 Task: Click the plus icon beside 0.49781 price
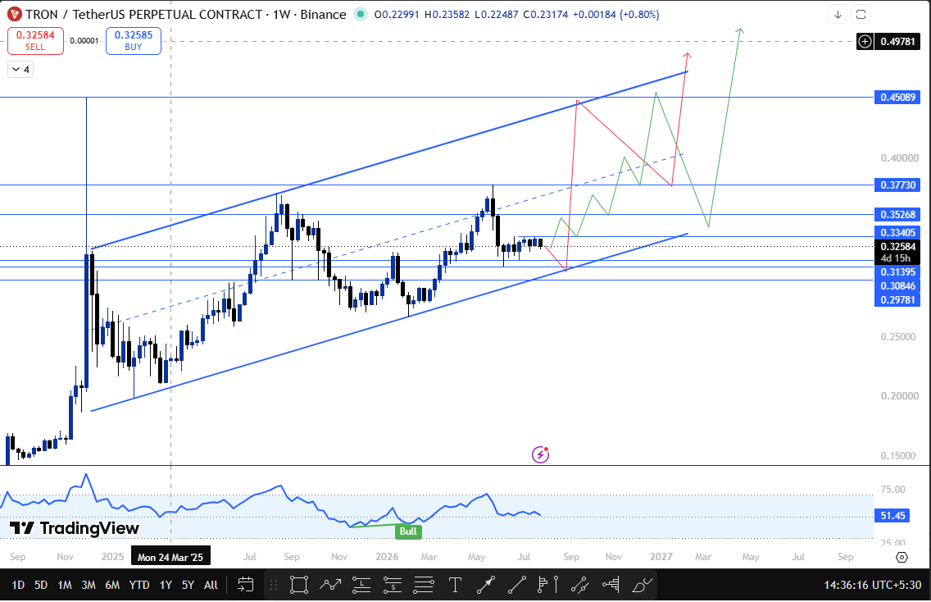click(x=865, y=42)
